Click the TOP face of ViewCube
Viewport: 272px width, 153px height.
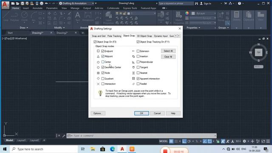[258, 52]
